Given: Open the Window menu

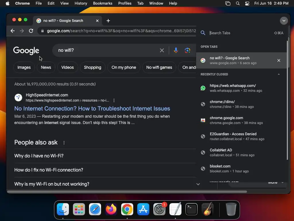Looking at the screenshot, I should (x=156, y=3).
